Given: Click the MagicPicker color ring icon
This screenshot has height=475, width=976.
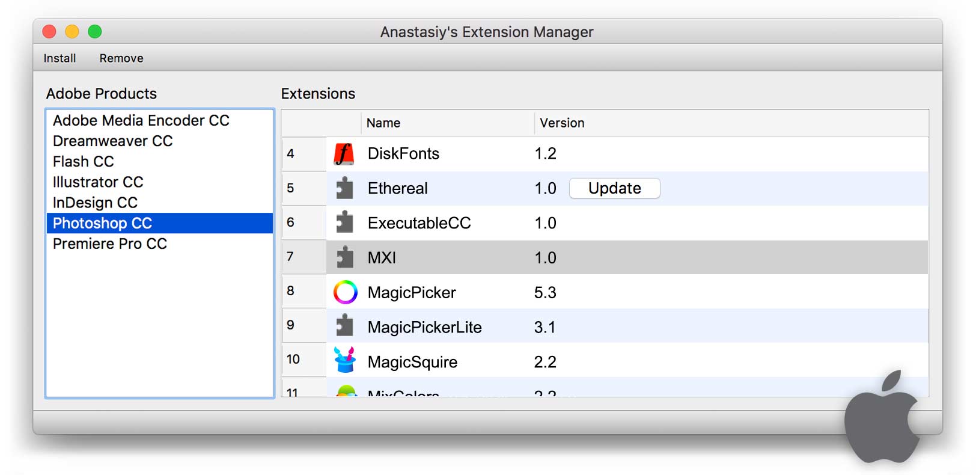Looking at the screenshot, I should point(345,292).
